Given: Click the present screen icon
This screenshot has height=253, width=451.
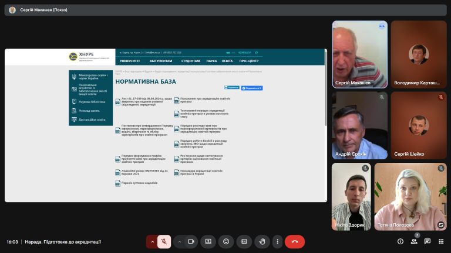Looking at the screenshot, I should click(208, 241).
